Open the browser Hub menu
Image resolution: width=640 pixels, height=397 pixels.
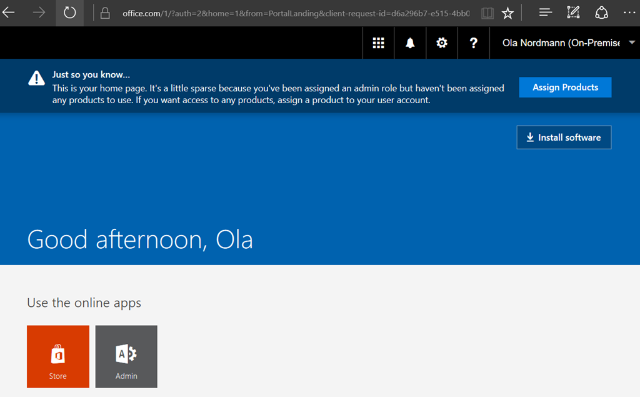pyautogui.click(x=545, y=13)
